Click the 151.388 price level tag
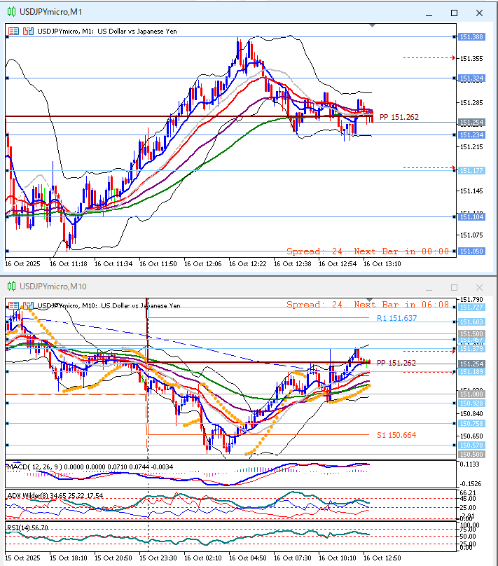Screen dimensions: 498x566 pos(469,36)
